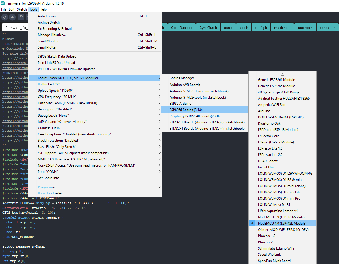Screen dimensions: 339x264
Task: Select Digistump Oak board
Action: click(282, 123)
